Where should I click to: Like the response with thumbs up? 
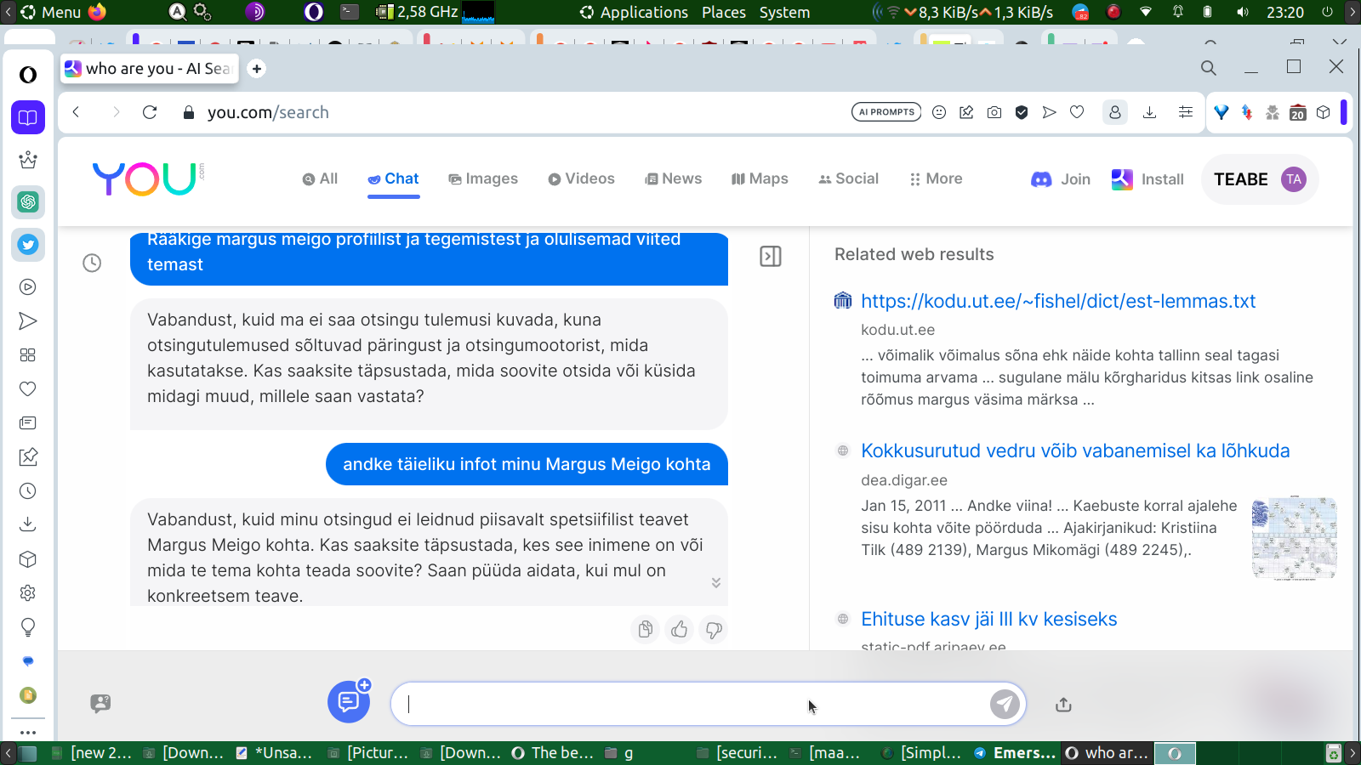click(680, 629)
